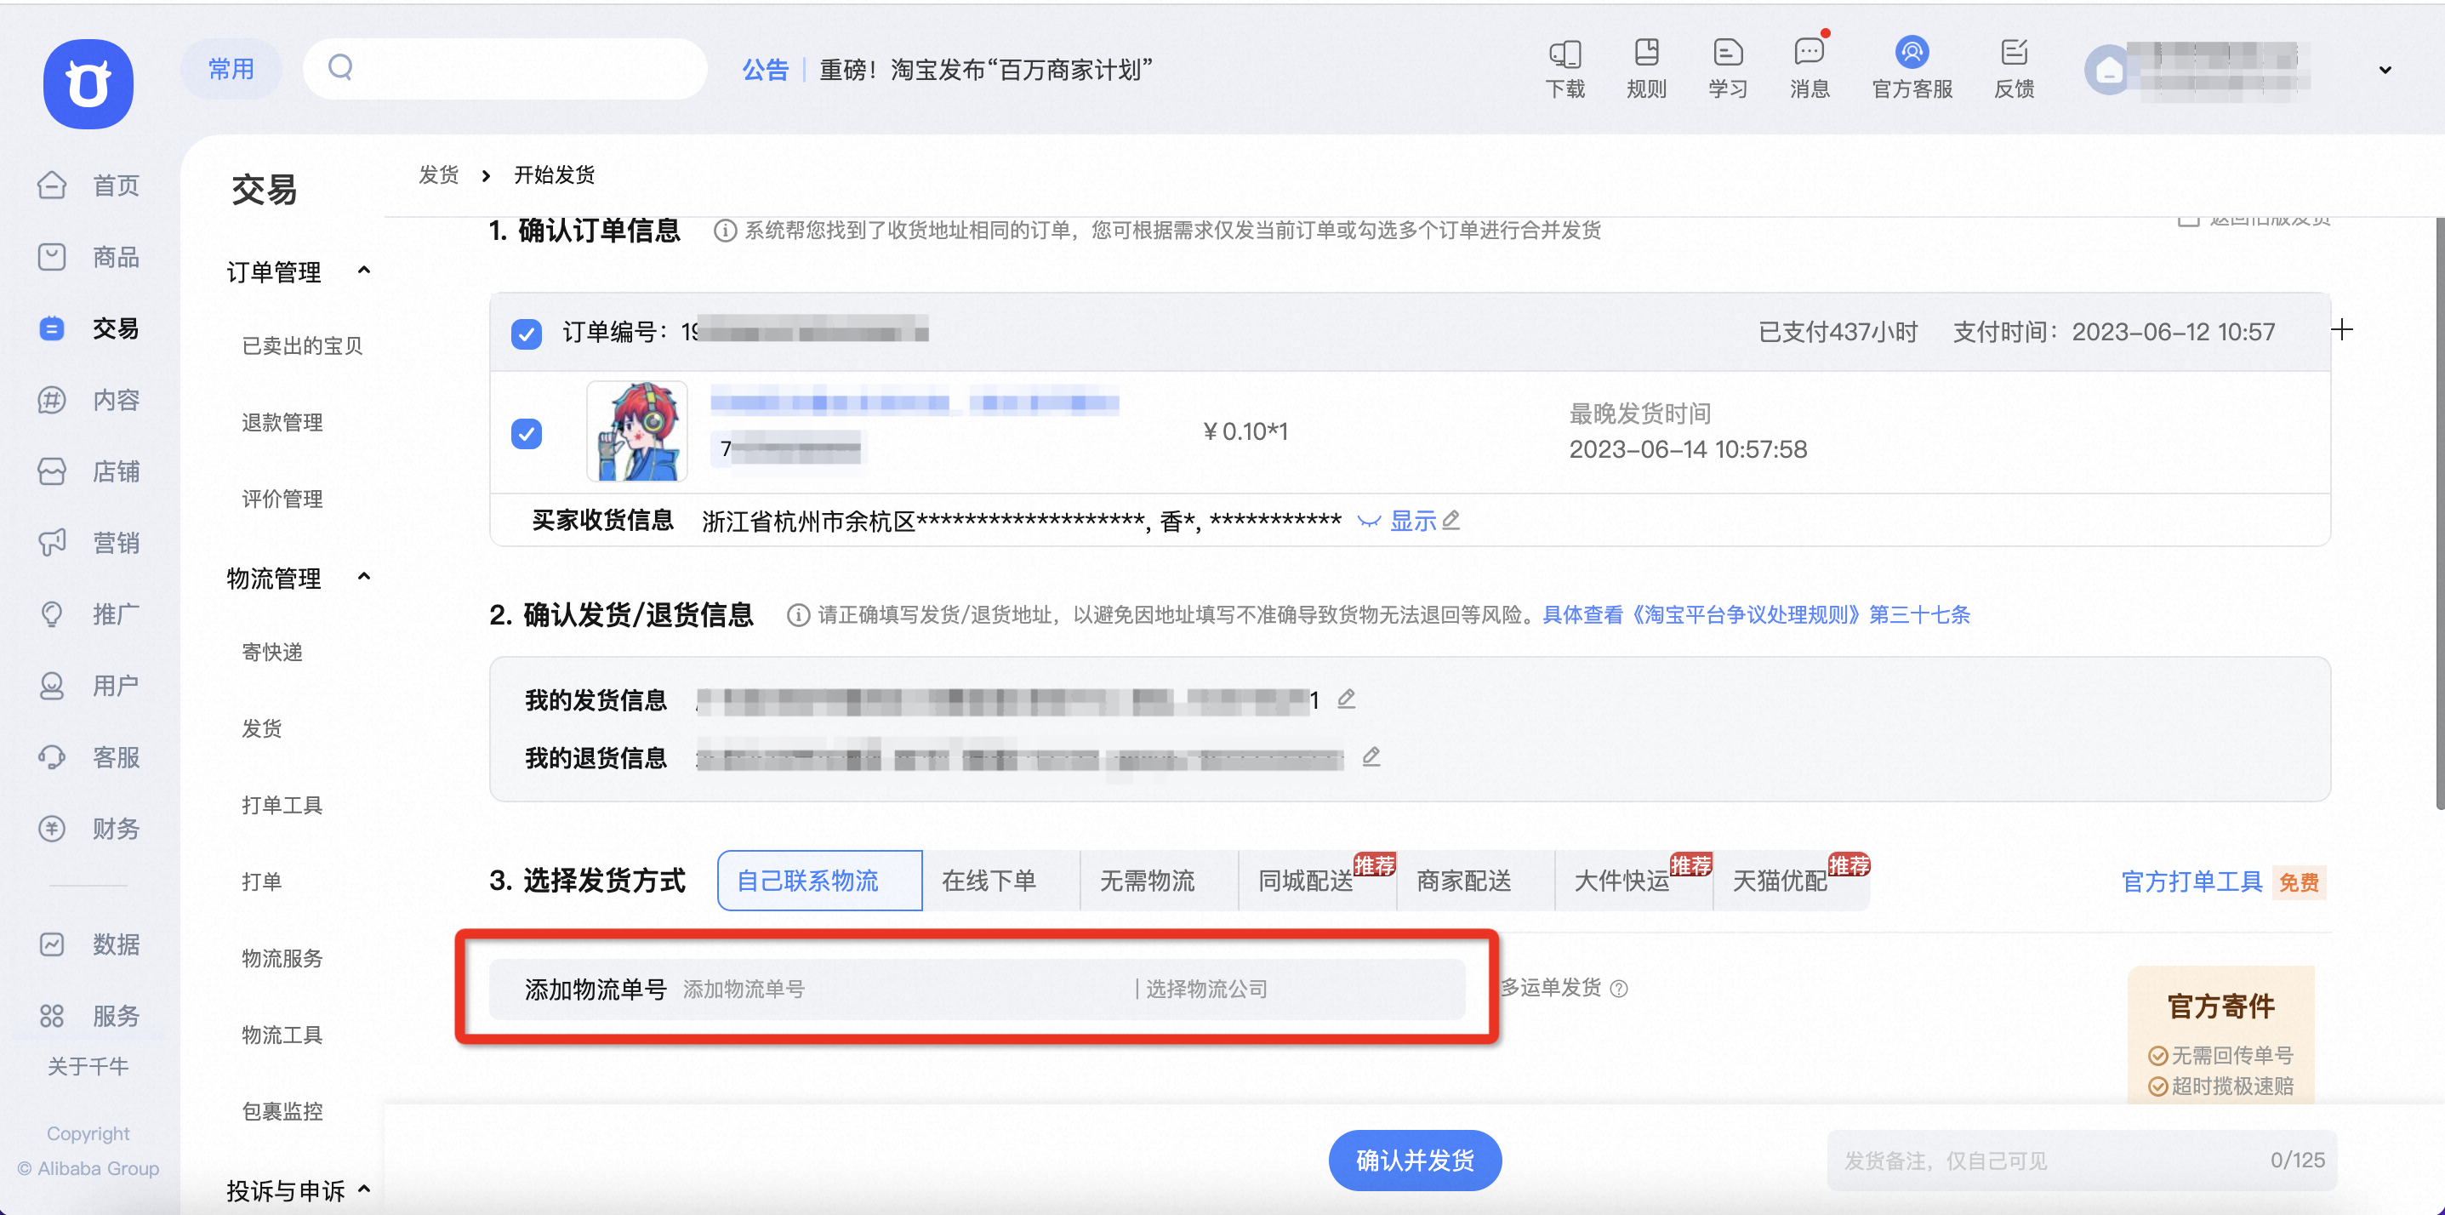Open 物流服务 menu item
The image size is (2445, 1215).
pyautogui.click(x=282, y=959)
